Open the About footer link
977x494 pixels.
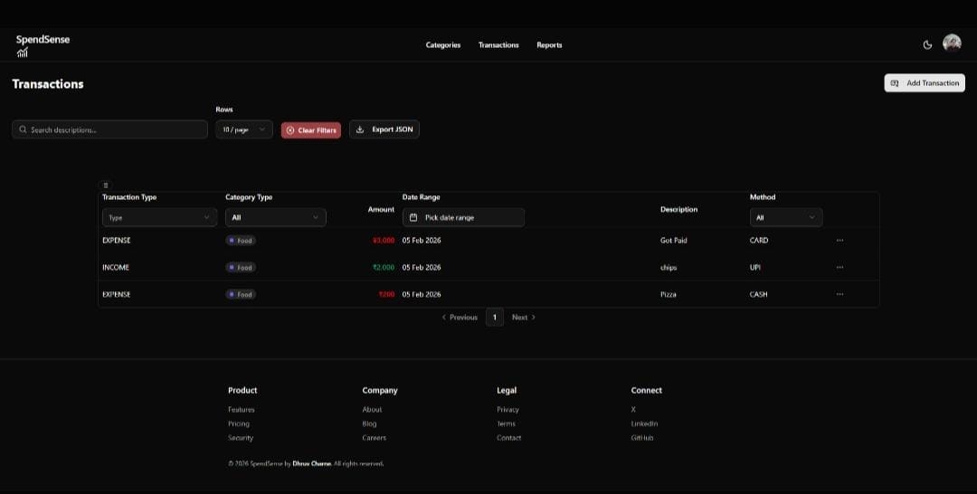coord(372,409)
